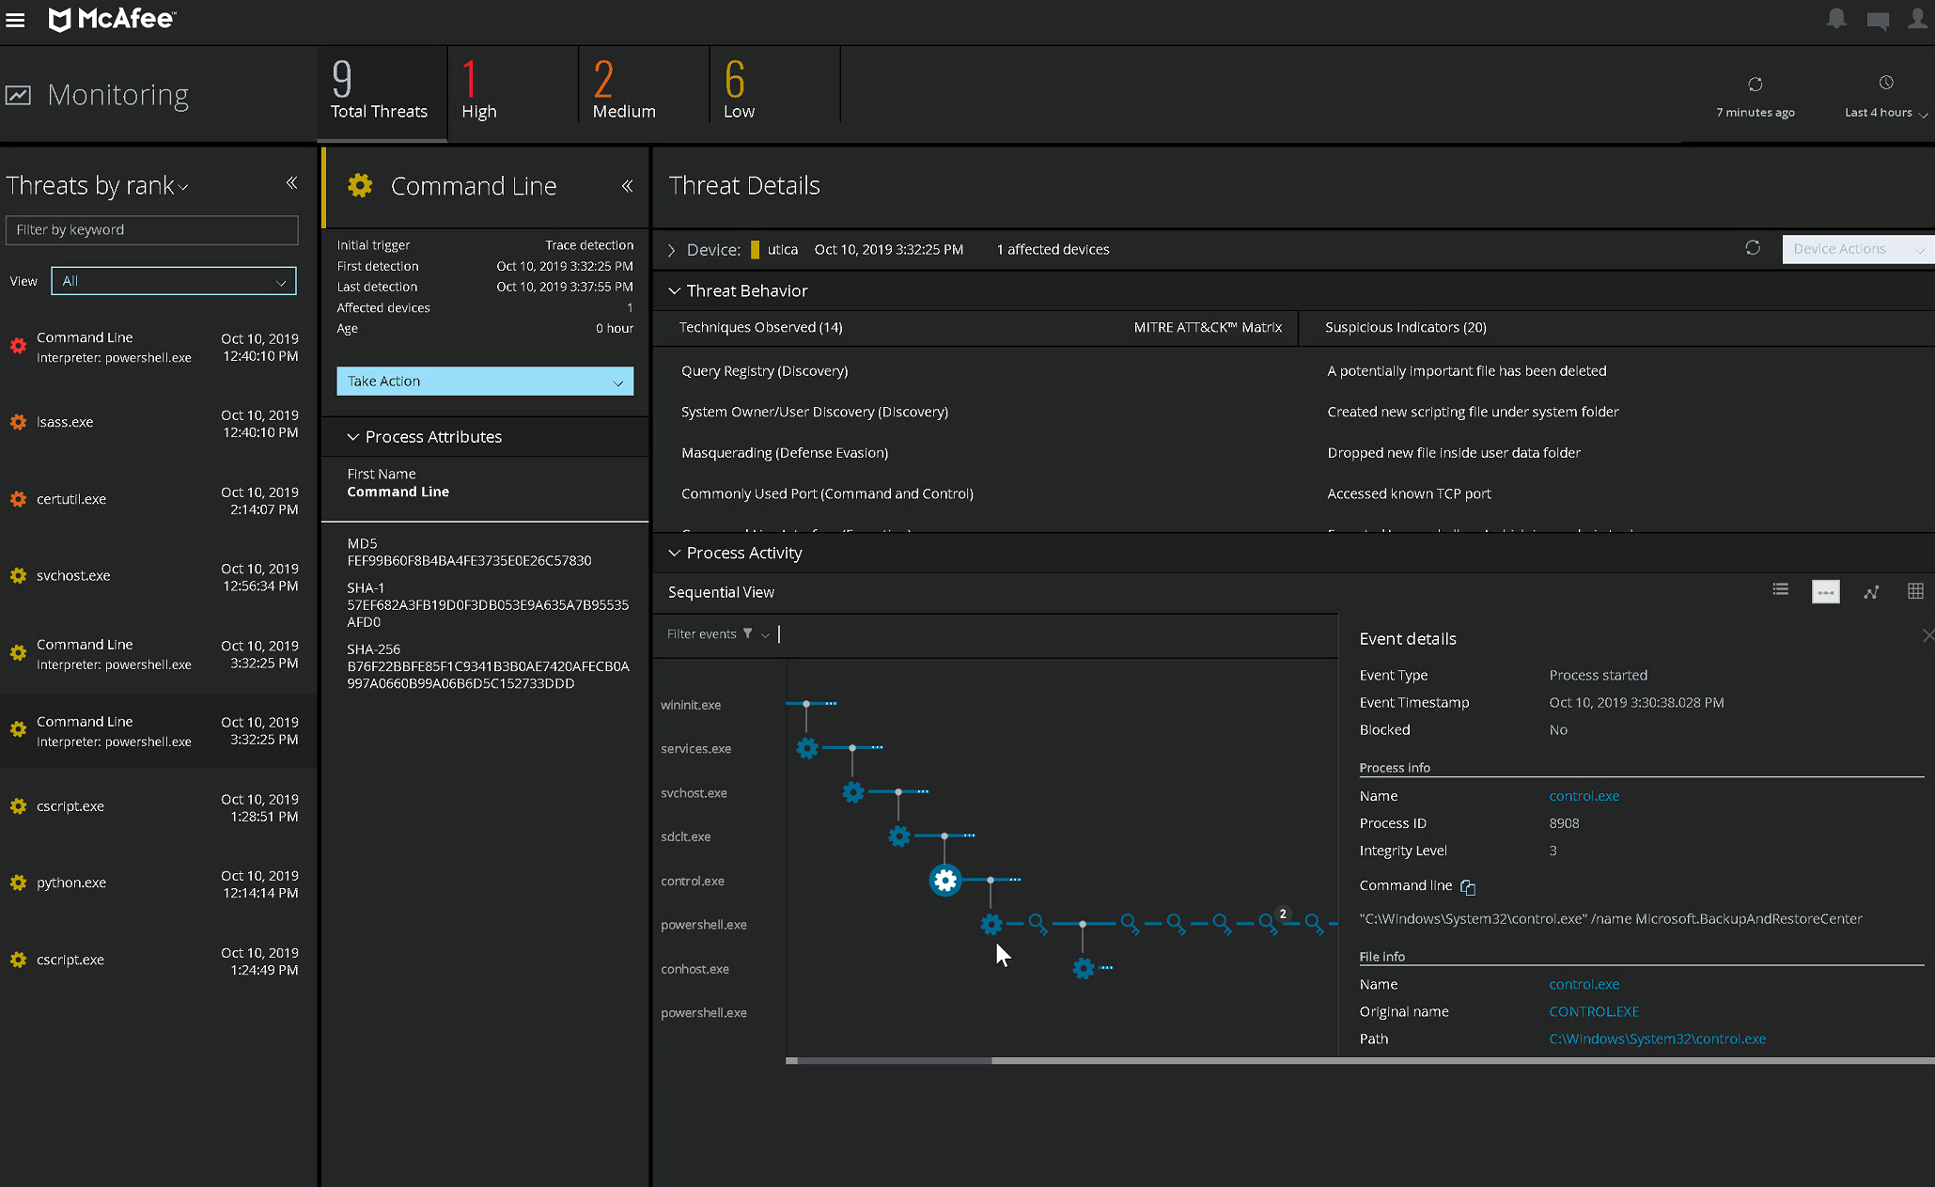Click the sdclt.exe gear node
Viewport: 1935px width, 1187px height.
[x=899, y=836]
